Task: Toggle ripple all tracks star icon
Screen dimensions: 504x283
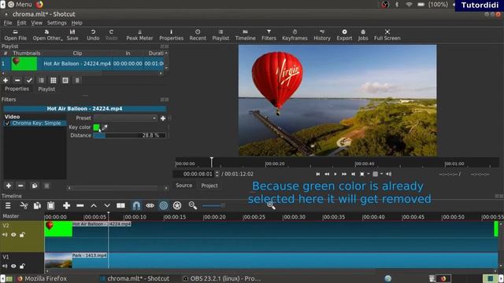Action: [x=177, y=206]
